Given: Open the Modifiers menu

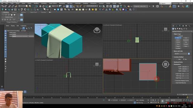Looking at the screenshot, I should (36, 3).
